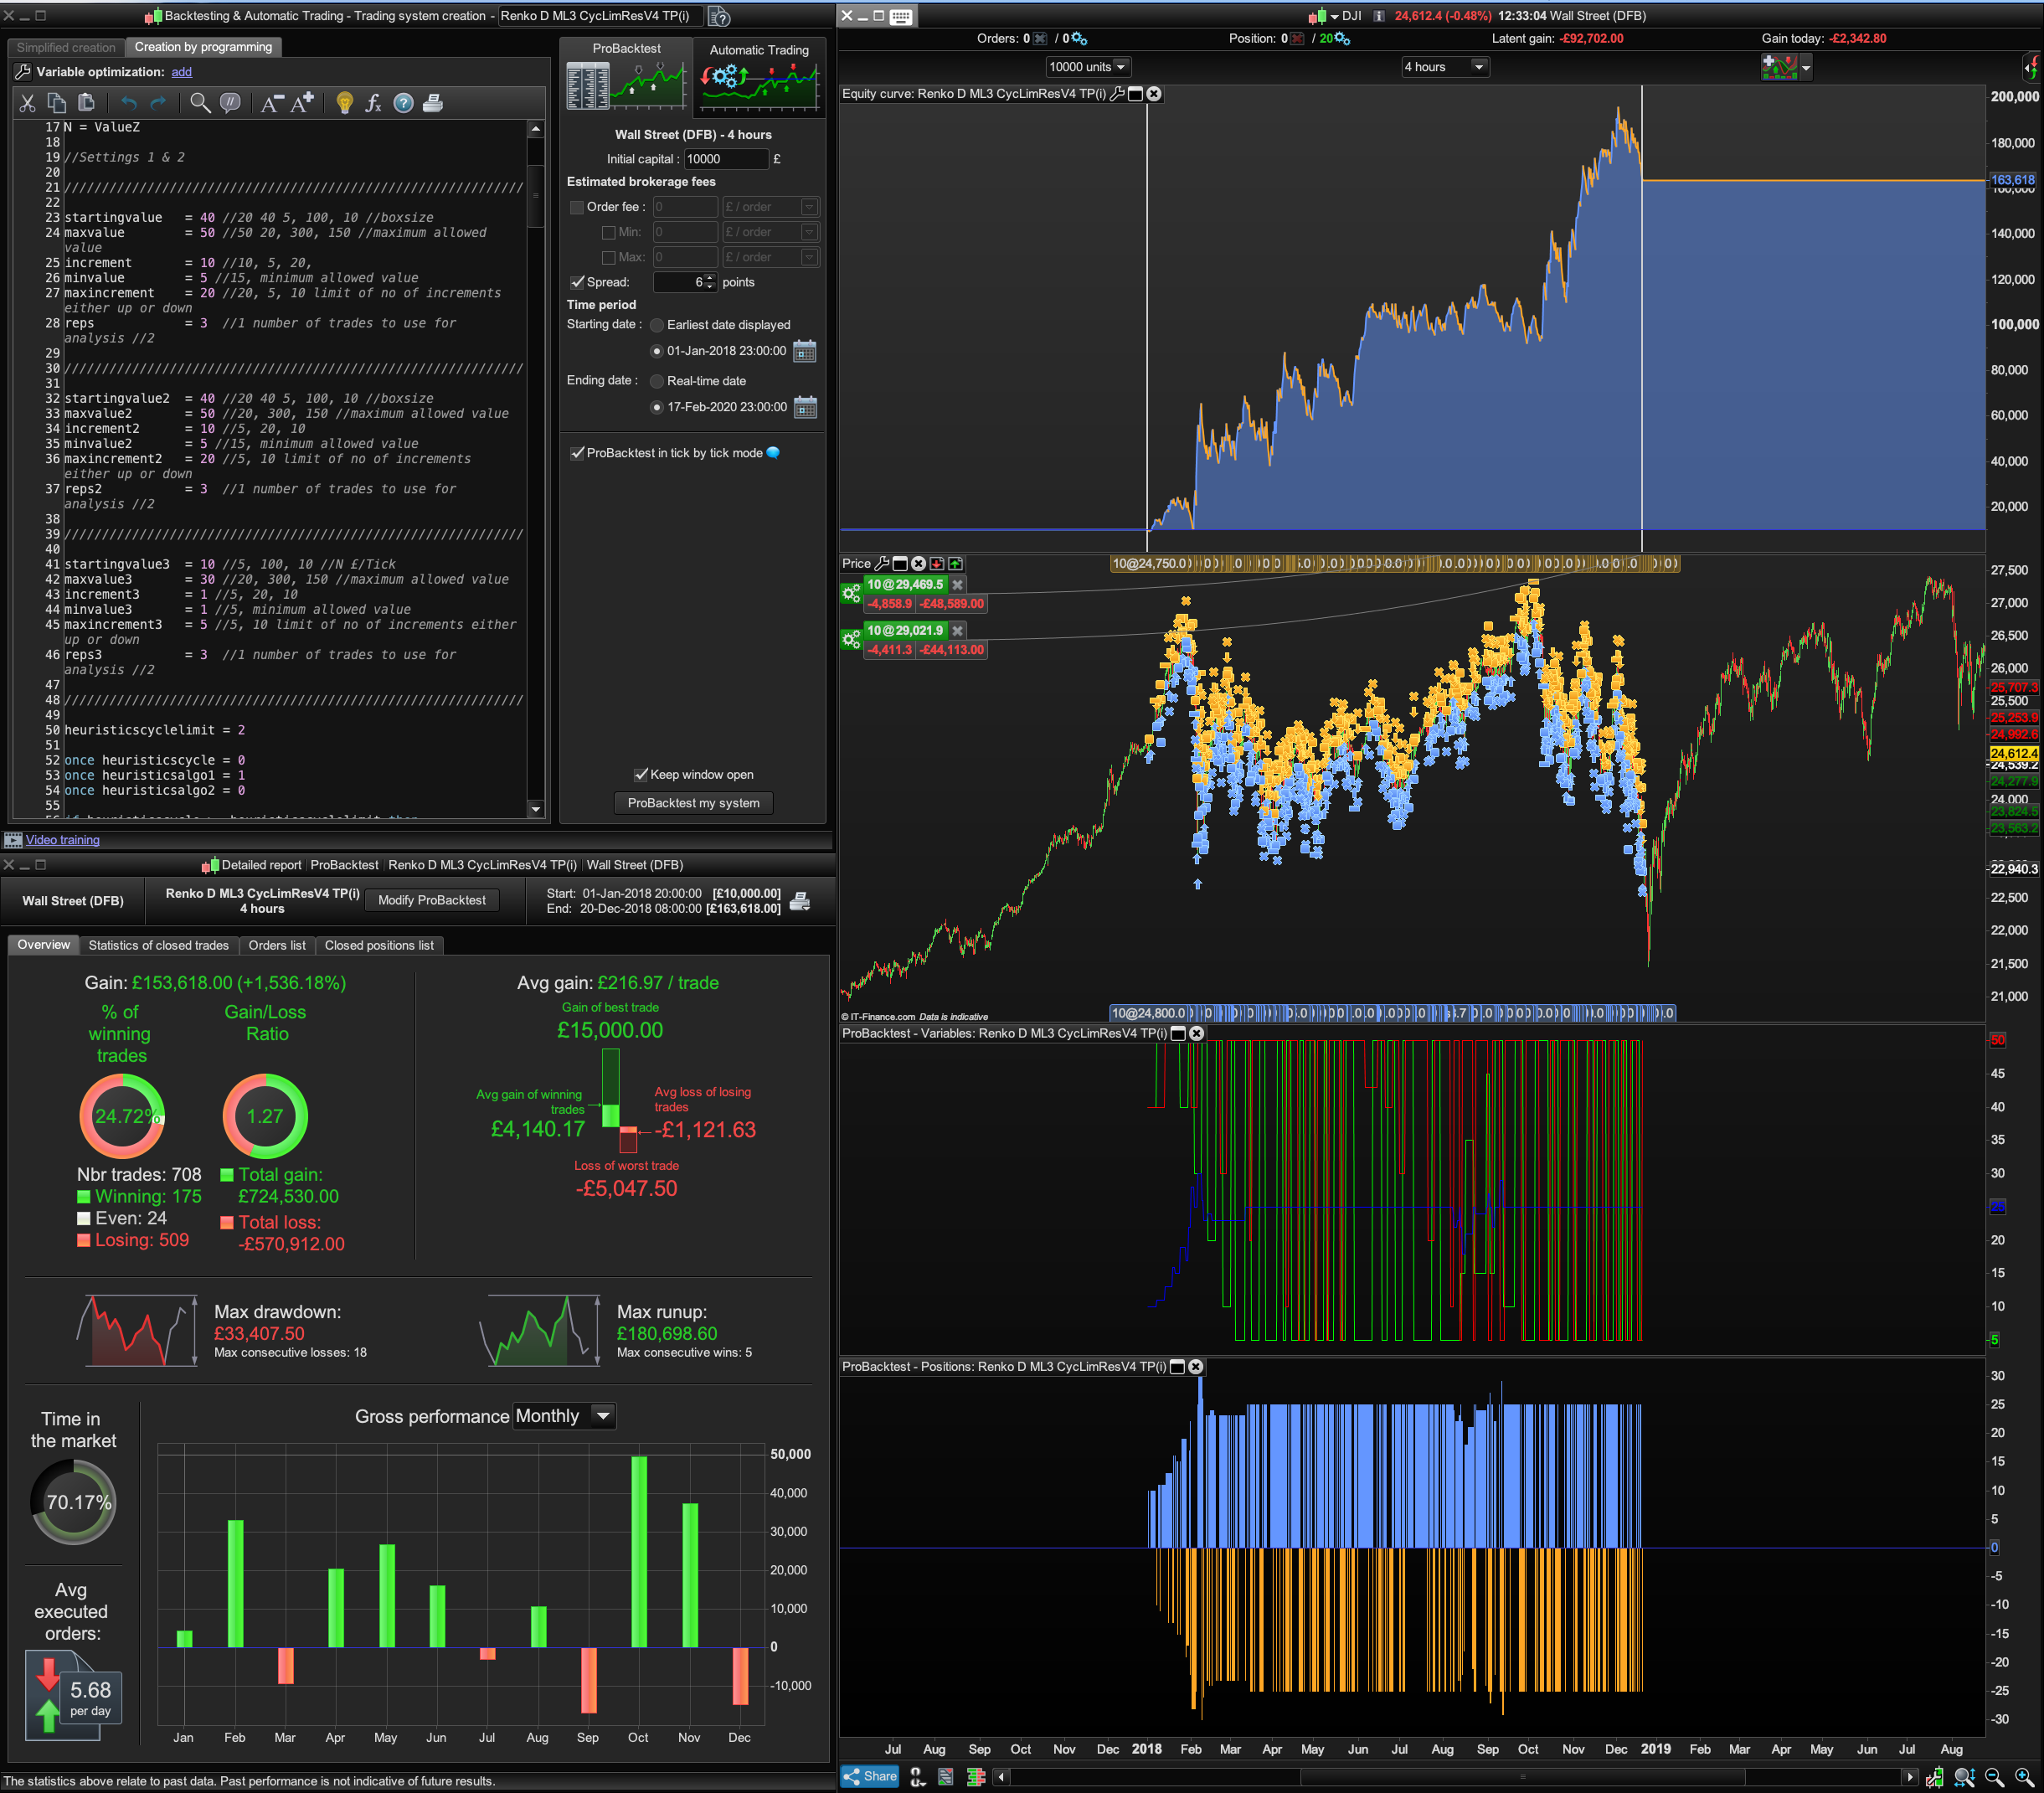The height and width of the screenshot is (1793, 2044).
Task: Open calendar picker for starting date
Action: tap(804, 352)
